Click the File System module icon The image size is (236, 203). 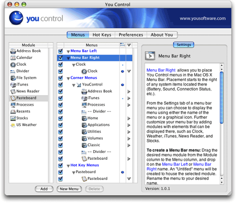click(13, 78)
